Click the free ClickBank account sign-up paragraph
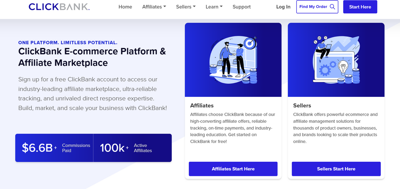The image size is (400, 189). click(x=92, y=94)
